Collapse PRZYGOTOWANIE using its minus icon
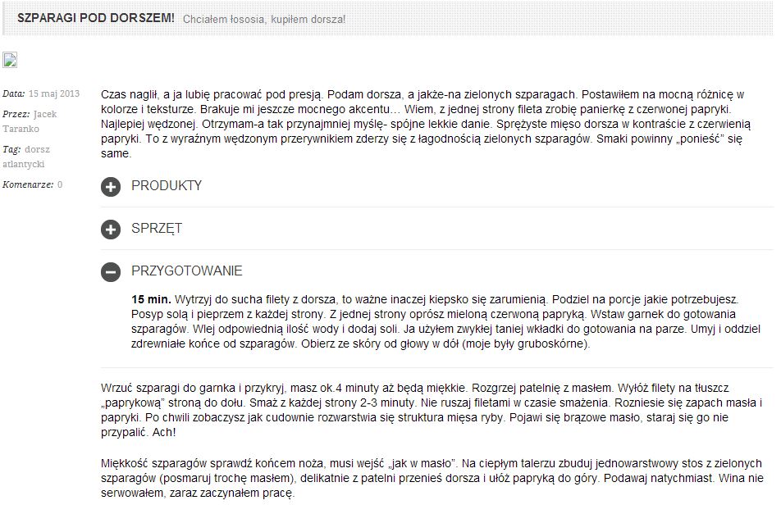781x514 pixels. (111, 272)
